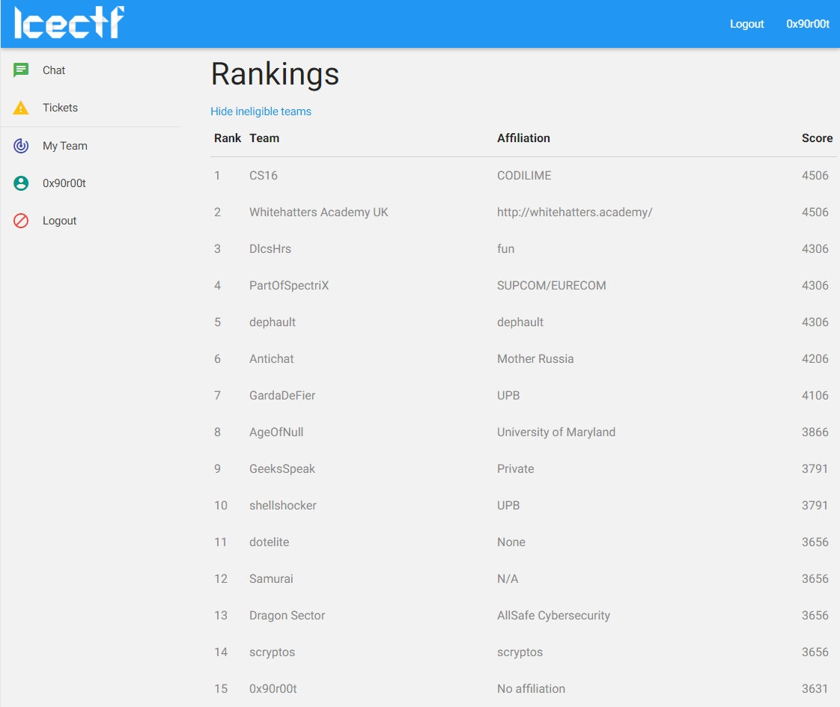The image size is (840, 707).
Task: Click the My Team radar icon
Action: [x=21, y=146]
